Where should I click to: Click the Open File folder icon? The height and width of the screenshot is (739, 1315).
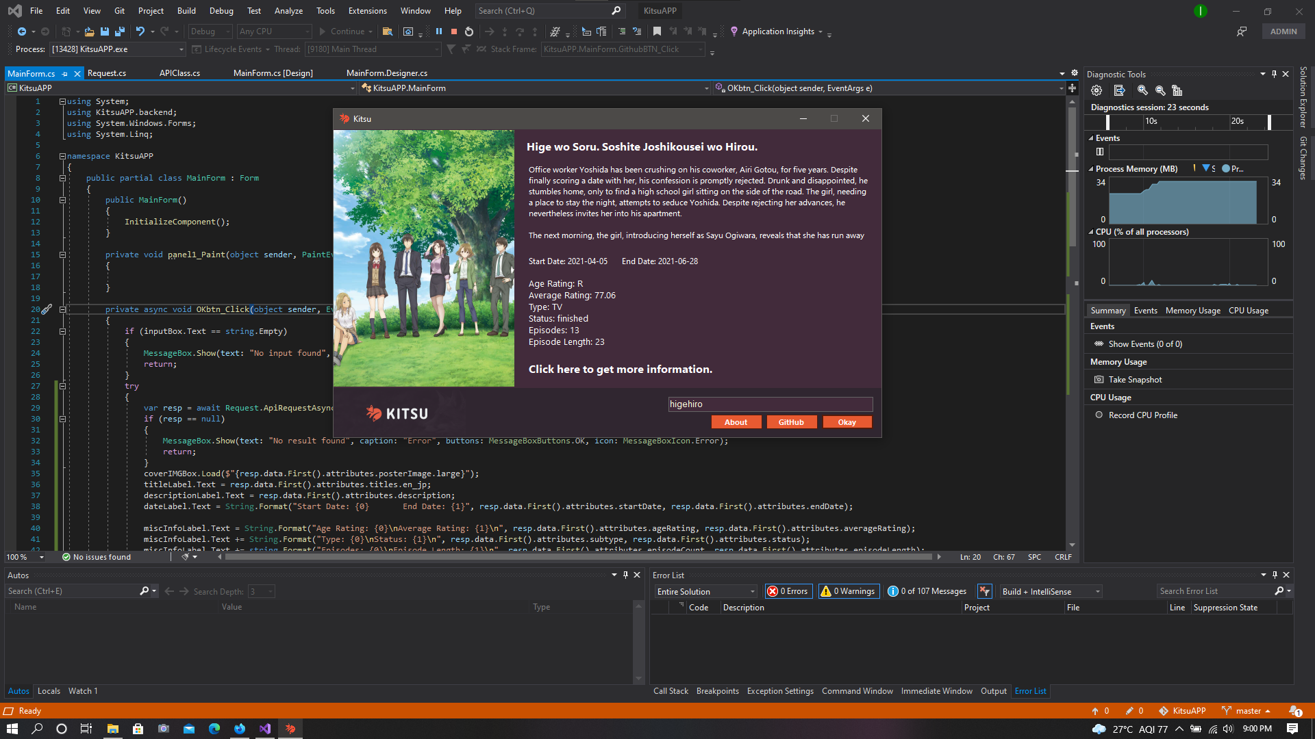click(89, 31)
